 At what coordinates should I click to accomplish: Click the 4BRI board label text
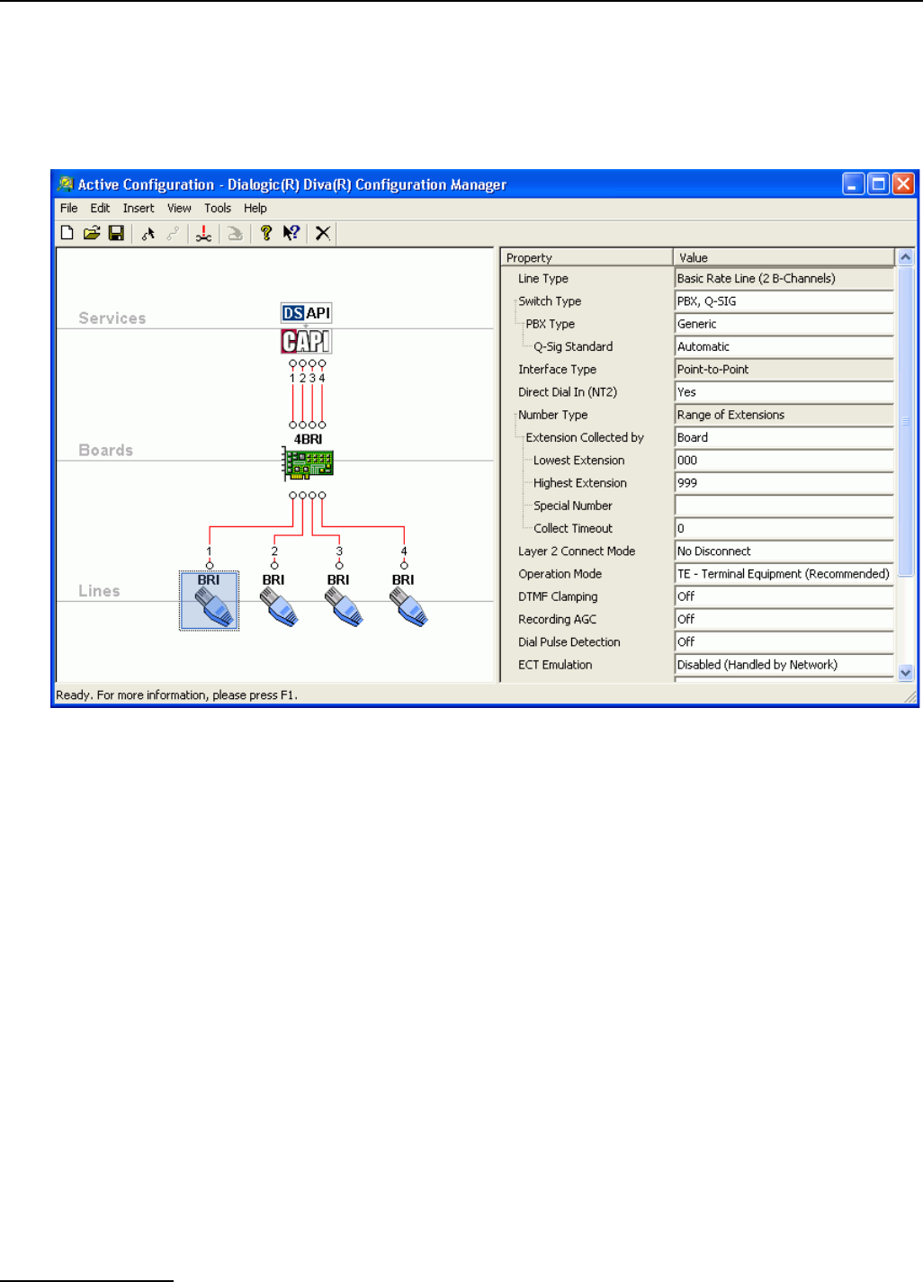pyautogui.click(x=308, y=439)
